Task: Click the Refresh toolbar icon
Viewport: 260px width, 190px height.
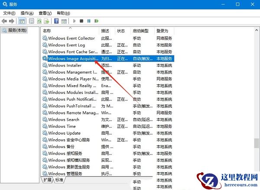Action: tap(39, 21)
